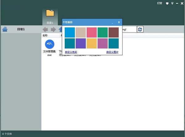The height and width of the screenshot is (137, 185).
Task: Refresh the directory with the refresh icon
Action: coord(140,29)
